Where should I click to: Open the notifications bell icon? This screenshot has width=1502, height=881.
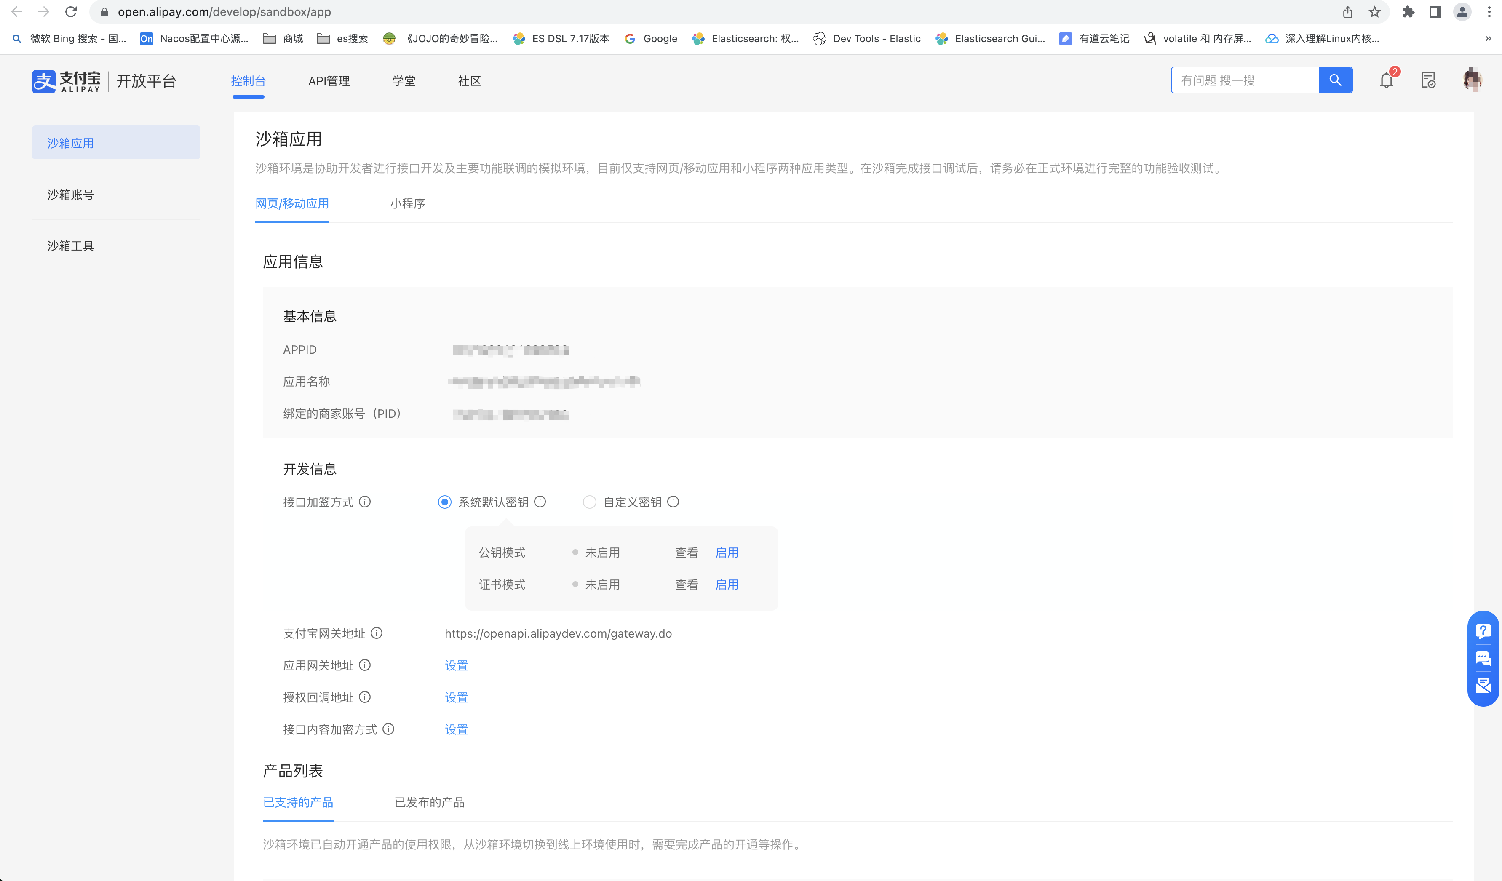[x=1386, y=80]
